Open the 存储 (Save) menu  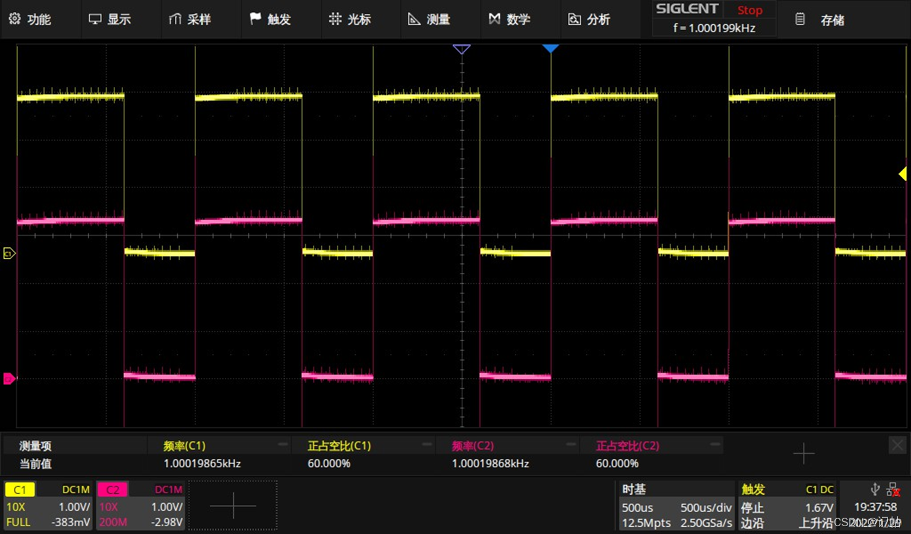820,20
